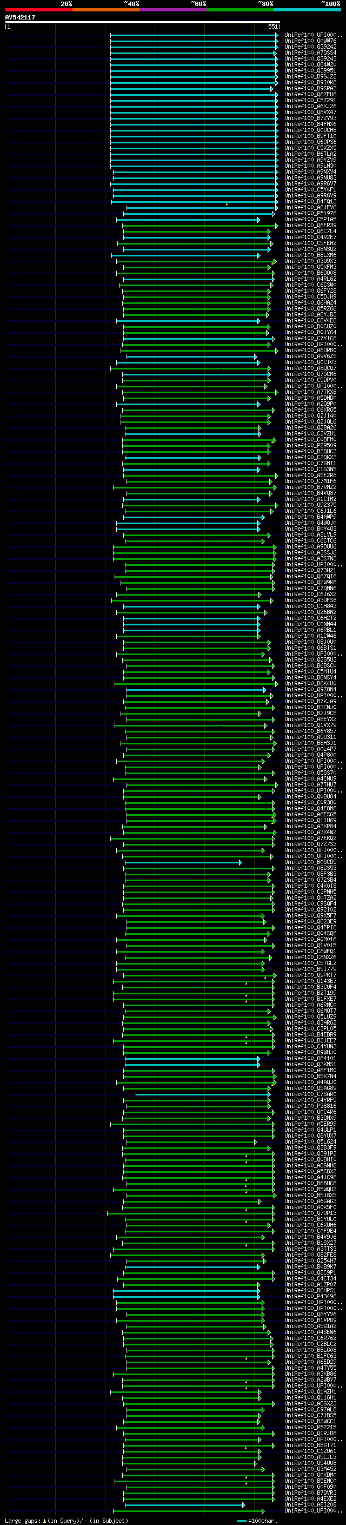Select the UniRef100_C5Y4F1 label
The image size is (346, 1525).
[310, 189]
